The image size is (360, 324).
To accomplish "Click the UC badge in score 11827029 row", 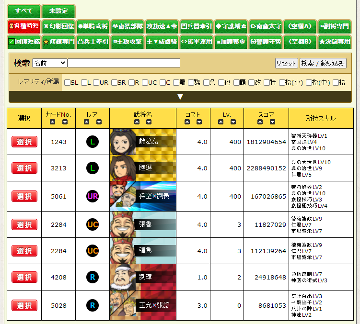I will [93, 224].
